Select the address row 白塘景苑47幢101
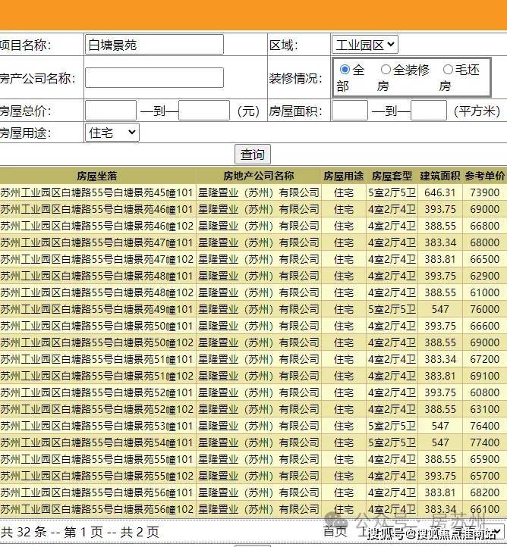The image size is (507, 547). pyautogui.click(x=97, y=242)
